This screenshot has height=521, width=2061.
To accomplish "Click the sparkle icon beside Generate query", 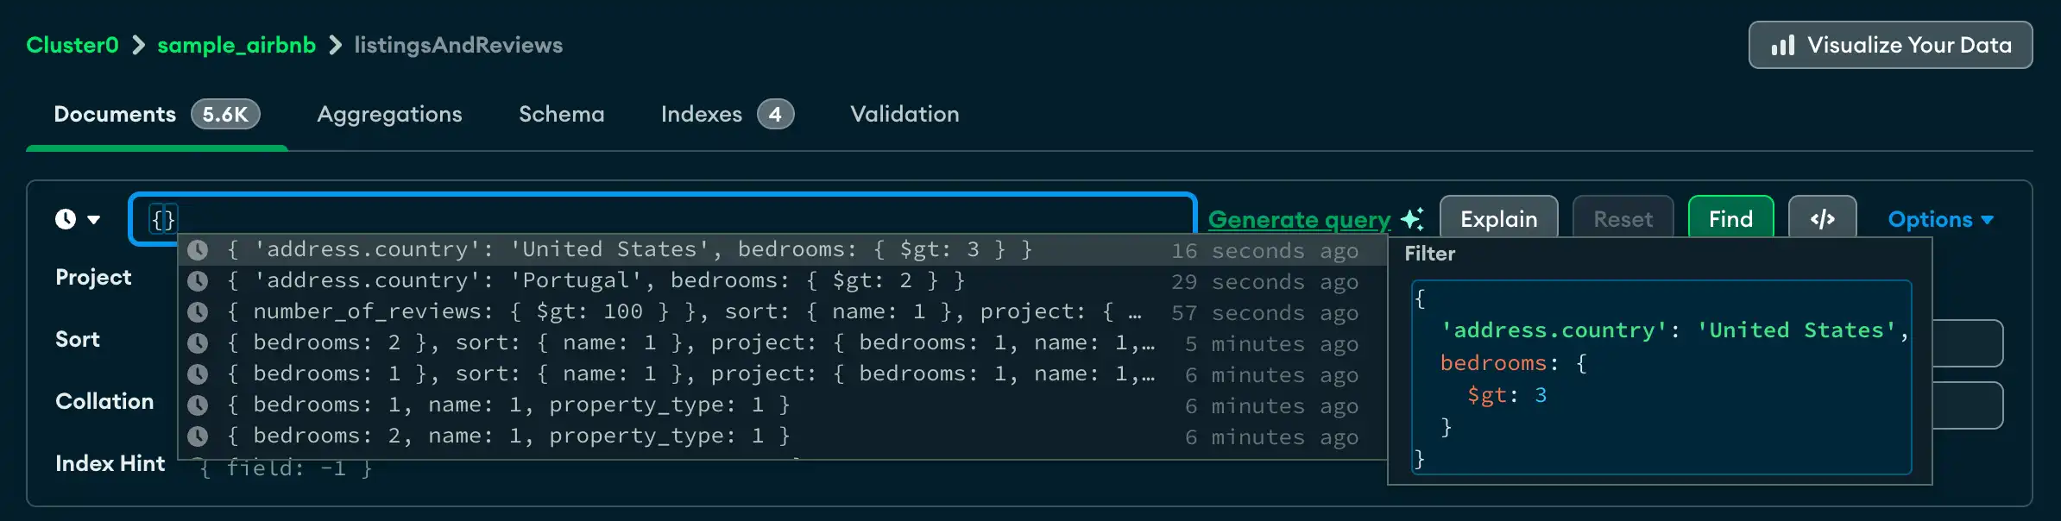I will pyautogui.click(x=1411, y=219).
